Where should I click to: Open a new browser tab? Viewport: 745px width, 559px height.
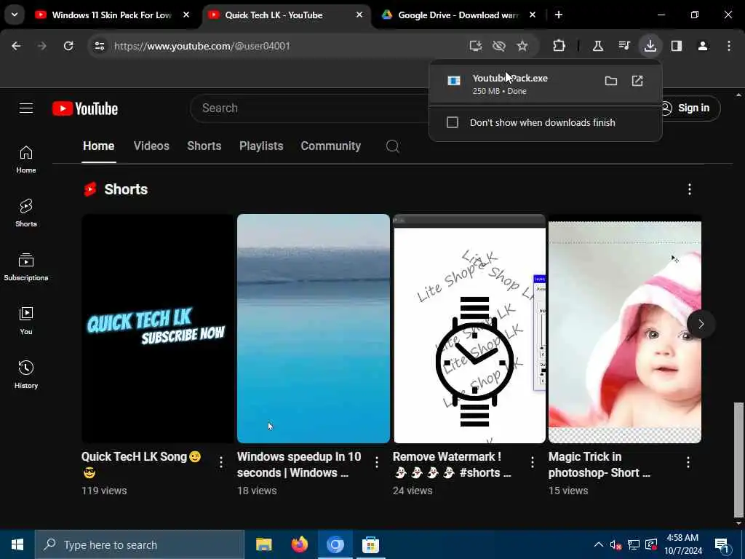(559, 15)
